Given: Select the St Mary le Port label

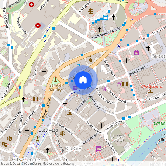Looking at the screenshot, I should click(x=119, y=138).
